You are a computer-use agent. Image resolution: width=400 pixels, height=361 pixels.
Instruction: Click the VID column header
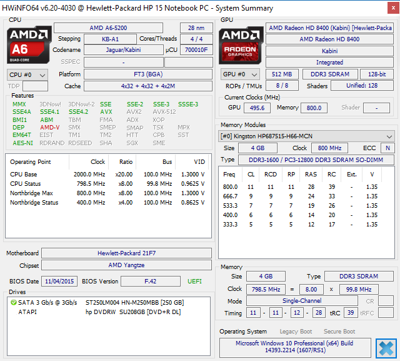[x=192, y=162]
